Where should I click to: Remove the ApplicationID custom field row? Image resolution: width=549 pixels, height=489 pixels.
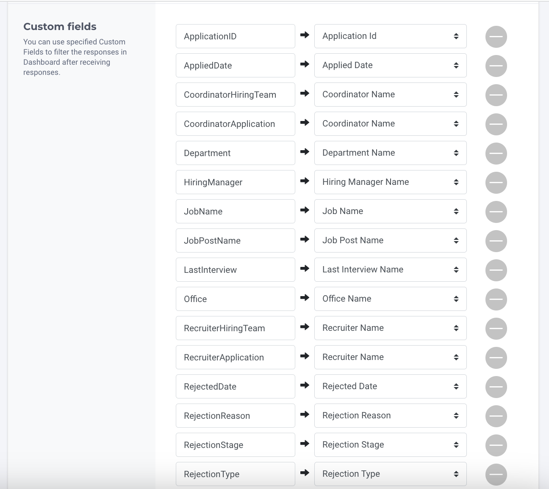pyautogui.click(x=496, y=37)
